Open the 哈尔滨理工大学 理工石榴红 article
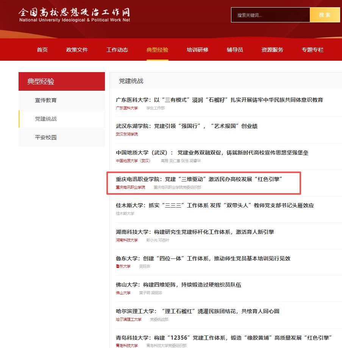Screen dimensions: 342x348 tap(197, 311)
